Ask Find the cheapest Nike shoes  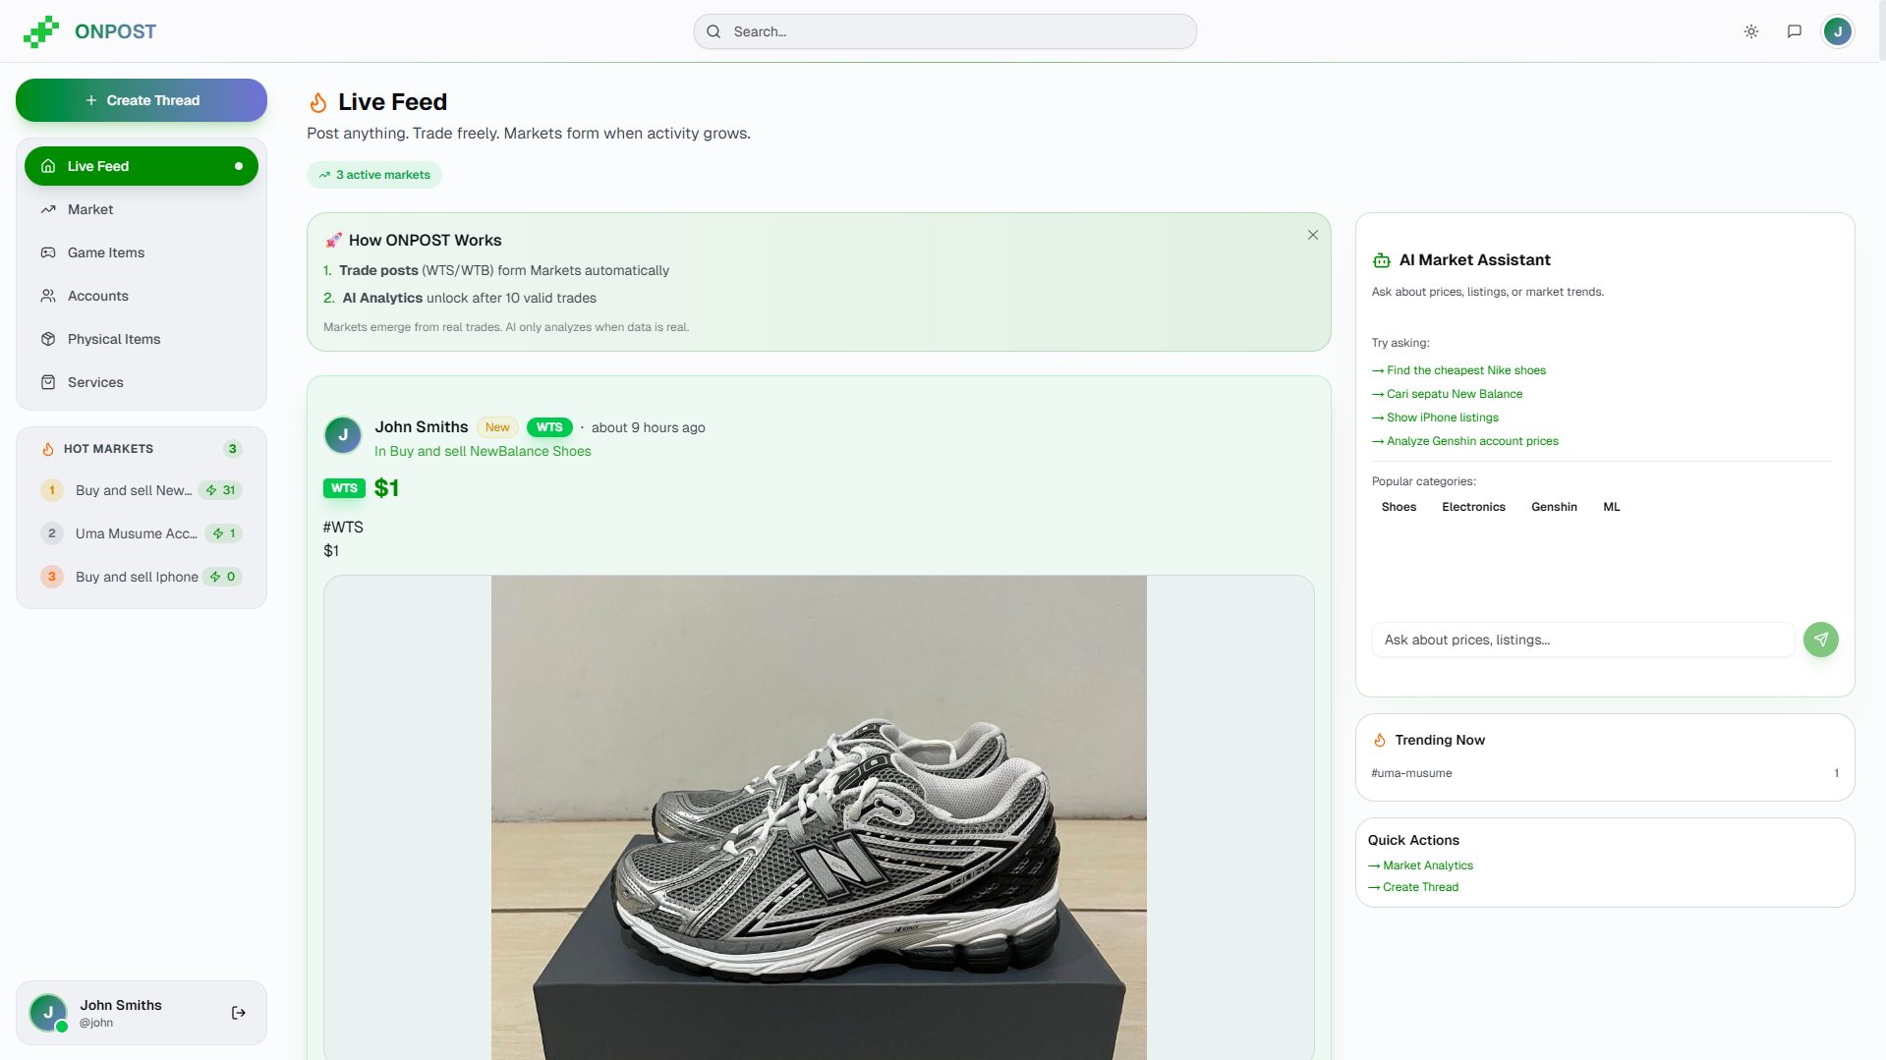tap(1459, 370)
